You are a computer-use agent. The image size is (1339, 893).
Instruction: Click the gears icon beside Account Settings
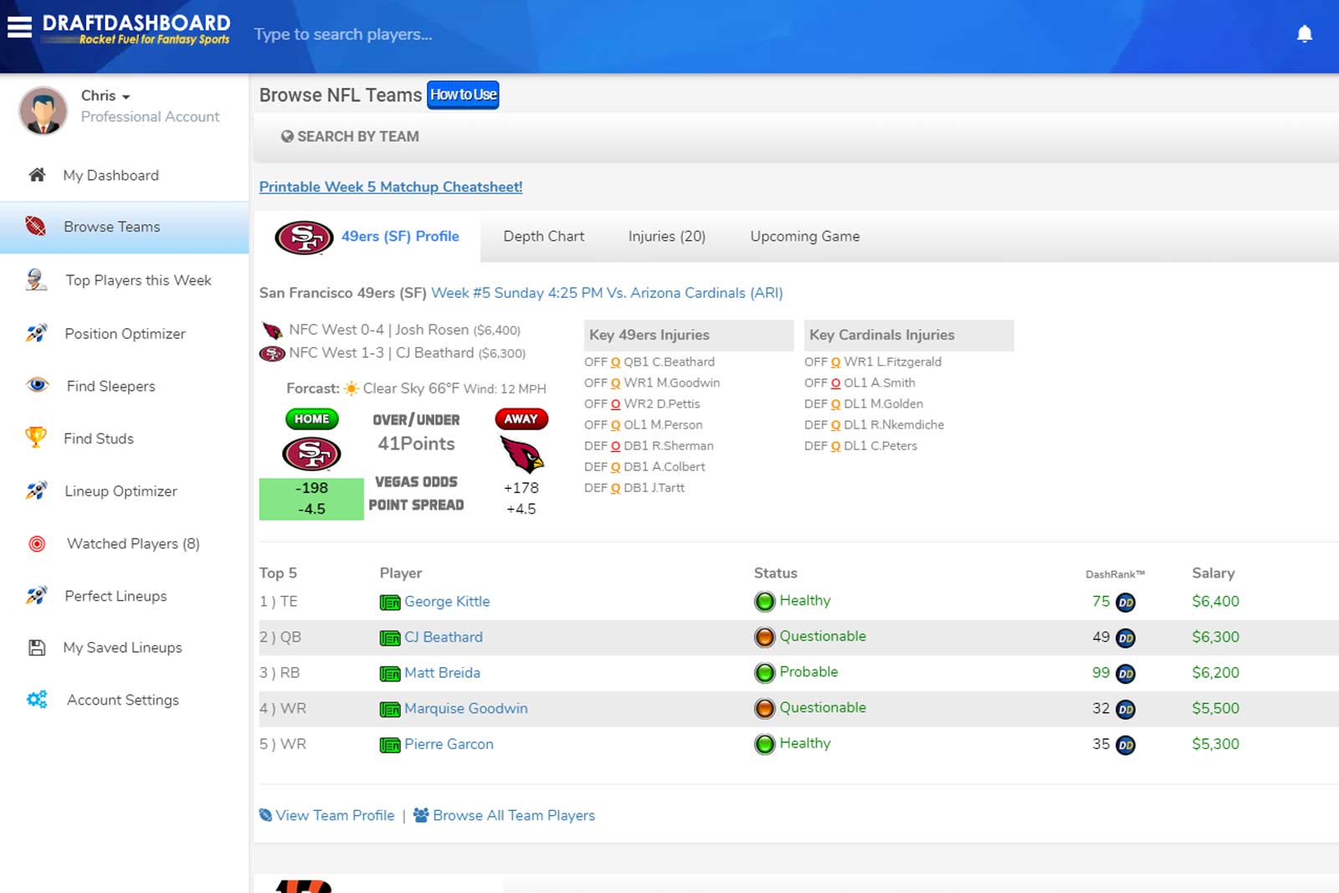37,699
